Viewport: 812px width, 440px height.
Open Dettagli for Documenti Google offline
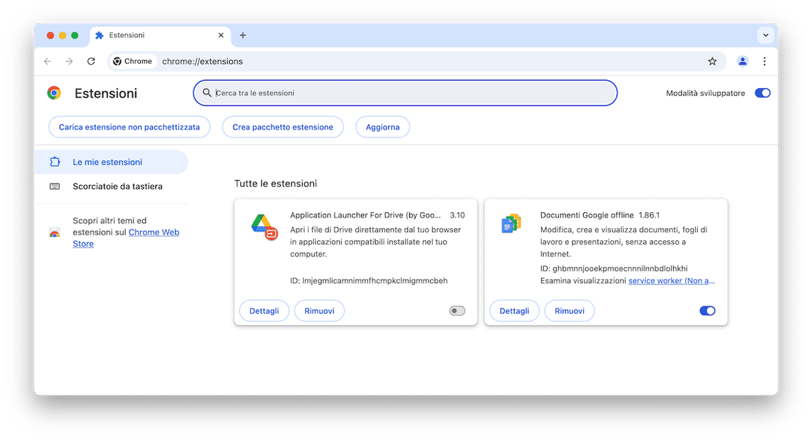(514, 310)
